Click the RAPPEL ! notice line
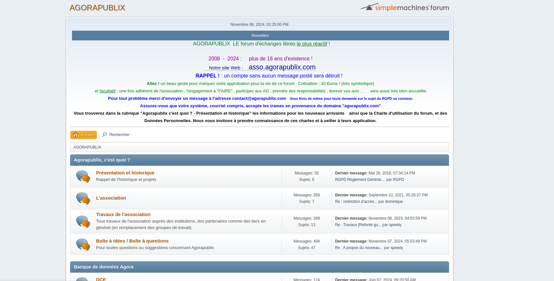The height and width of the screenshot is (281, 554). pyautogui.click(x=269, y=76)
